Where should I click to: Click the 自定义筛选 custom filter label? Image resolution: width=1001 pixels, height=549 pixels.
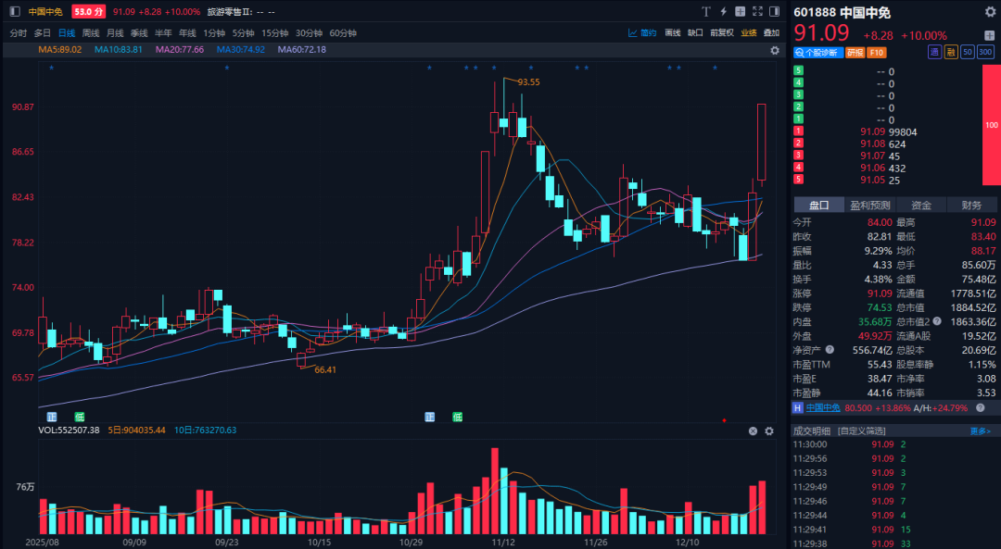[x=861, y=430]
